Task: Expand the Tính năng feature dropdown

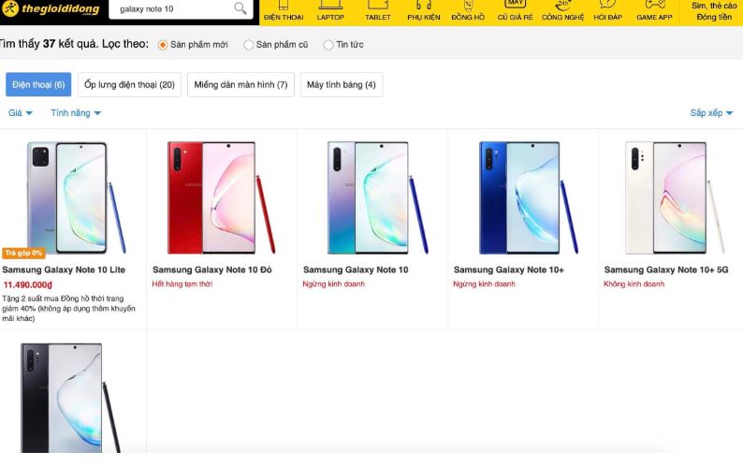Action: click(x=76, y=113)
